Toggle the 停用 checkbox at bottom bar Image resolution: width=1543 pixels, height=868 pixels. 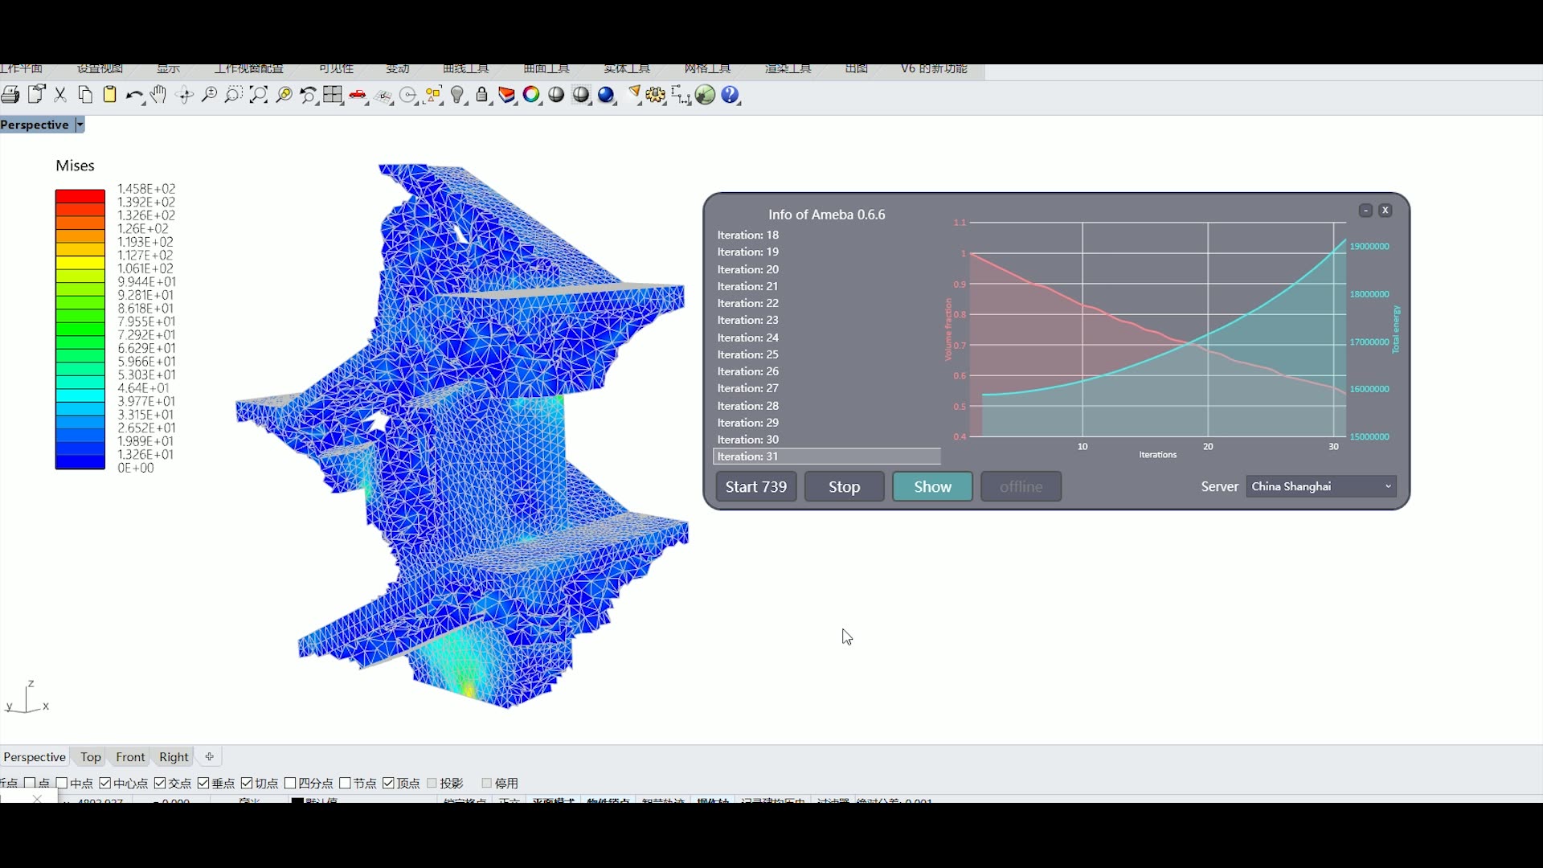(x=488, y=782)
